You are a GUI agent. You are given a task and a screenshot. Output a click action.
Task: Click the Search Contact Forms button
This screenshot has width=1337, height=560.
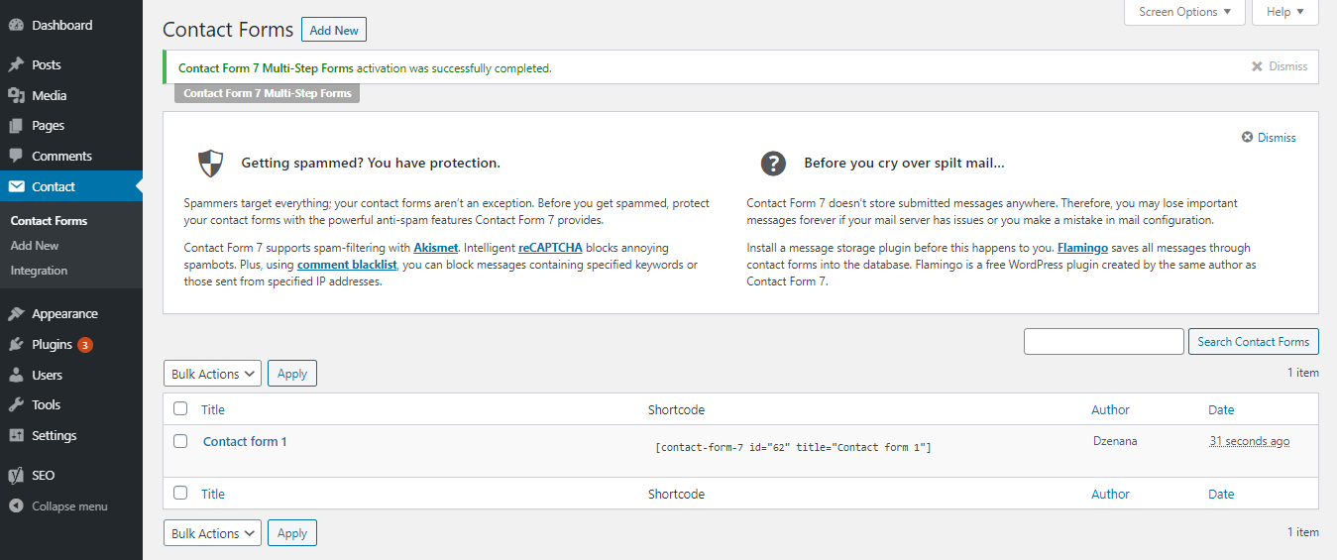pos(1254,342)
